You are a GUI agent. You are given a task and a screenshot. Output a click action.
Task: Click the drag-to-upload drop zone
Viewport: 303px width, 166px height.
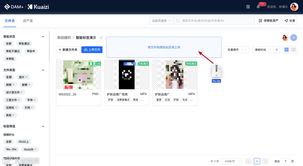[x=164, y=47]
